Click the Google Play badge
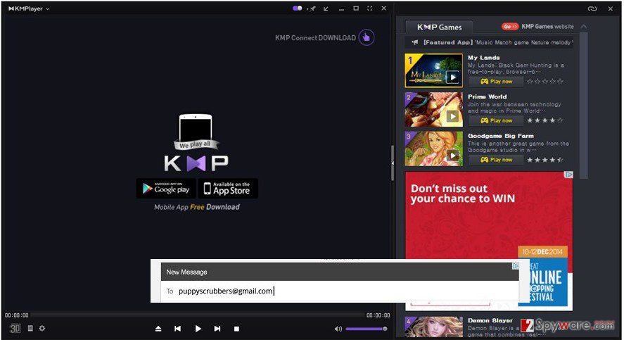 pyautogui.click(x=166, y=189)
